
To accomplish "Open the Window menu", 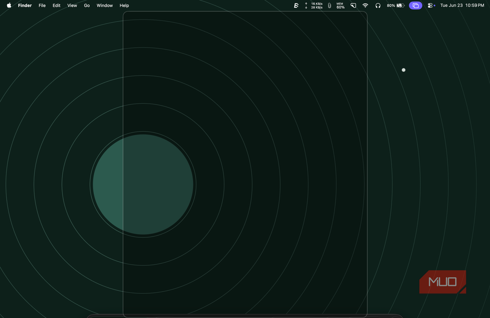I will click(x=105, y=5).
